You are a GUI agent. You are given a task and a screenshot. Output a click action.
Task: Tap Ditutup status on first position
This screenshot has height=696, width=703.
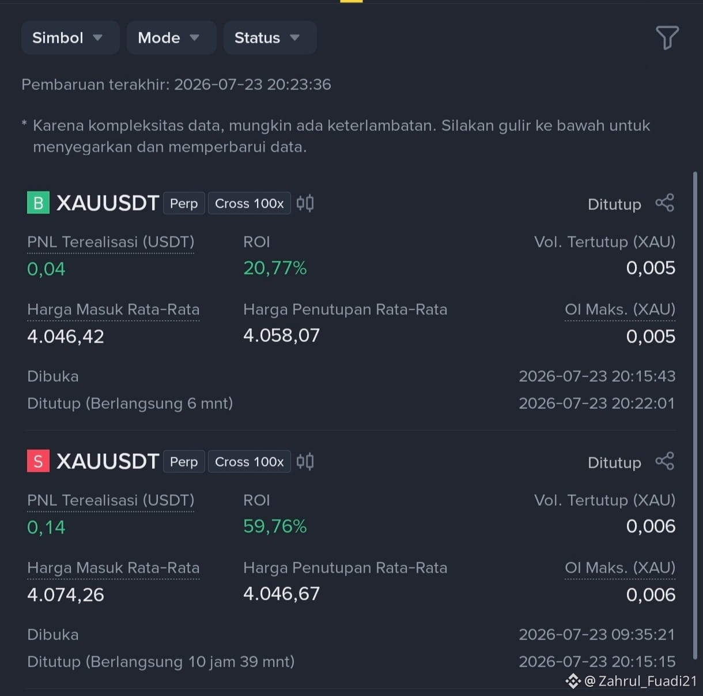(x=614, y=204)
